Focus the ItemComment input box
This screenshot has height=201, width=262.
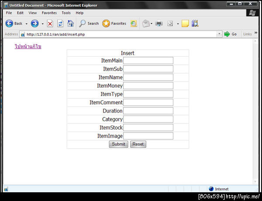coord(148,102)
